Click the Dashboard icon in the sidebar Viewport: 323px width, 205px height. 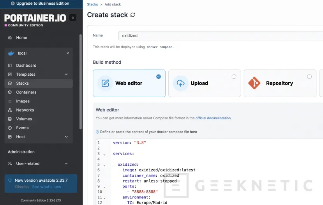click(x=10, y=66)
